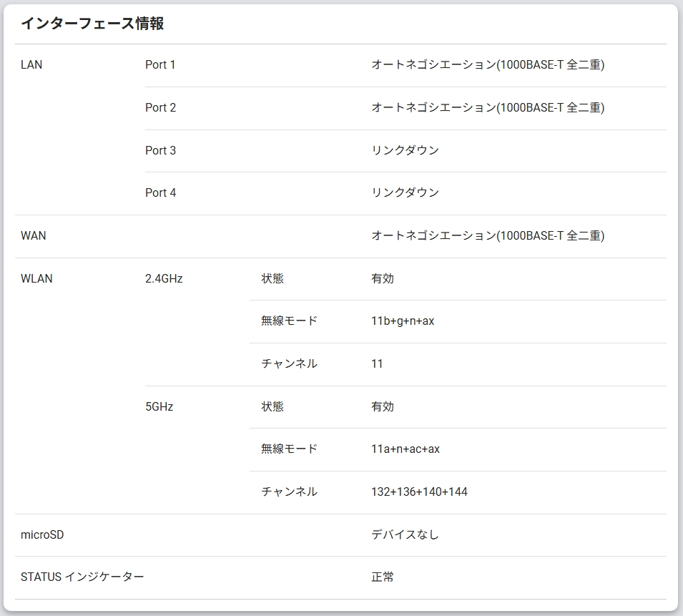Select the Port 4 entry
The width and height of the screenshot is (683, 616).
pyautogui.click(x=160, y=192)
